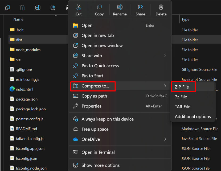Click the Share icon in context menu
This screenshot has width=221, height=171.
point(140,7)
